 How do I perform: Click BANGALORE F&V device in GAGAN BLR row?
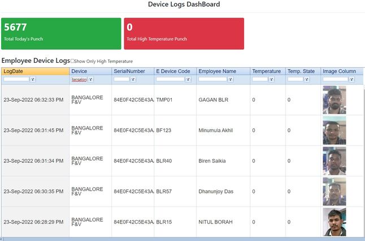[87, 100]
